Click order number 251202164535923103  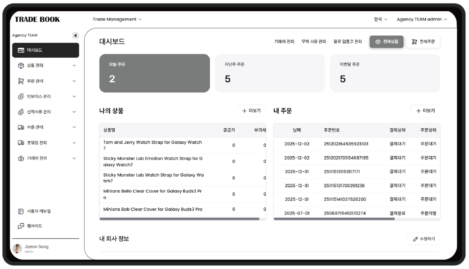pyautogui.click(x=346, y=144)
